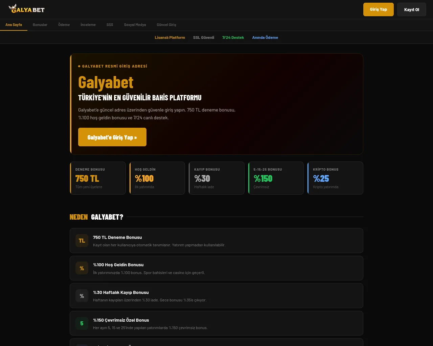This screenshot has height=346, width=433.
Task: Select the Kayıp Bonusu %30 card
Action: (x=216, y=178)
